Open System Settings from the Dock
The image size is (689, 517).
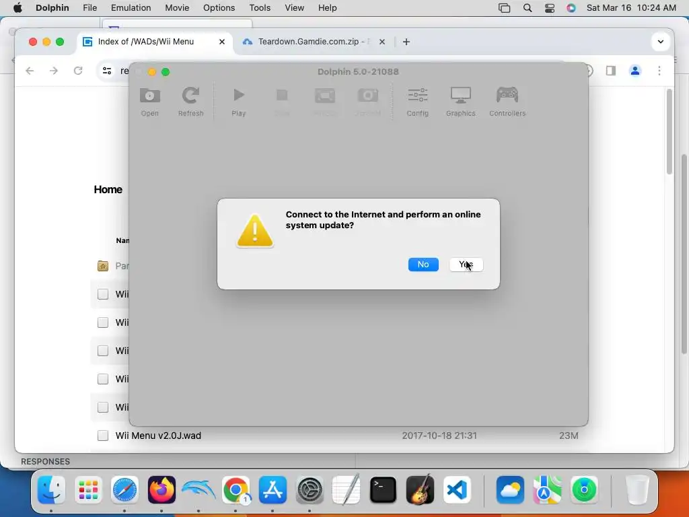tap(310, 490)
